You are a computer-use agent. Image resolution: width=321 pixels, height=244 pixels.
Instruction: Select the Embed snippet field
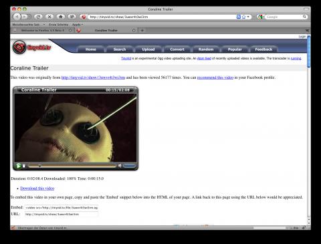62,208
